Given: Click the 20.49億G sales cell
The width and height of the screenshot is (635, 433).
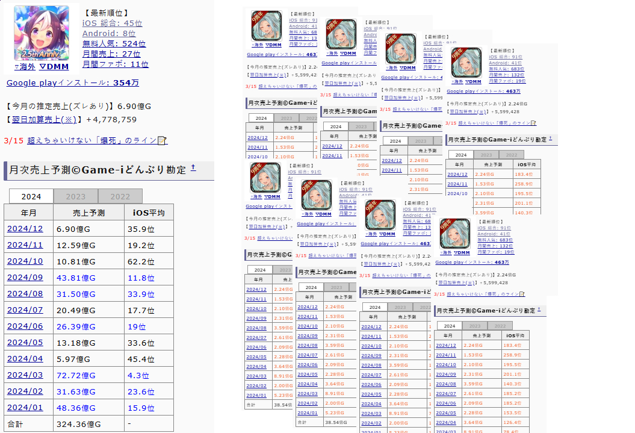Looking at the screenshot, I should tap(88, 310).
